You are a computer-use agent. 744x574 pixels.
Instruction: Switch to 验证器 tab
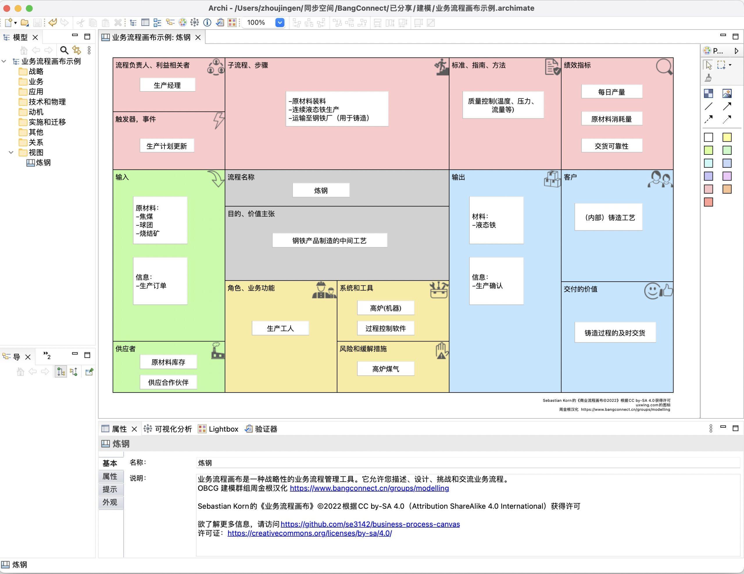click(261, 429)
